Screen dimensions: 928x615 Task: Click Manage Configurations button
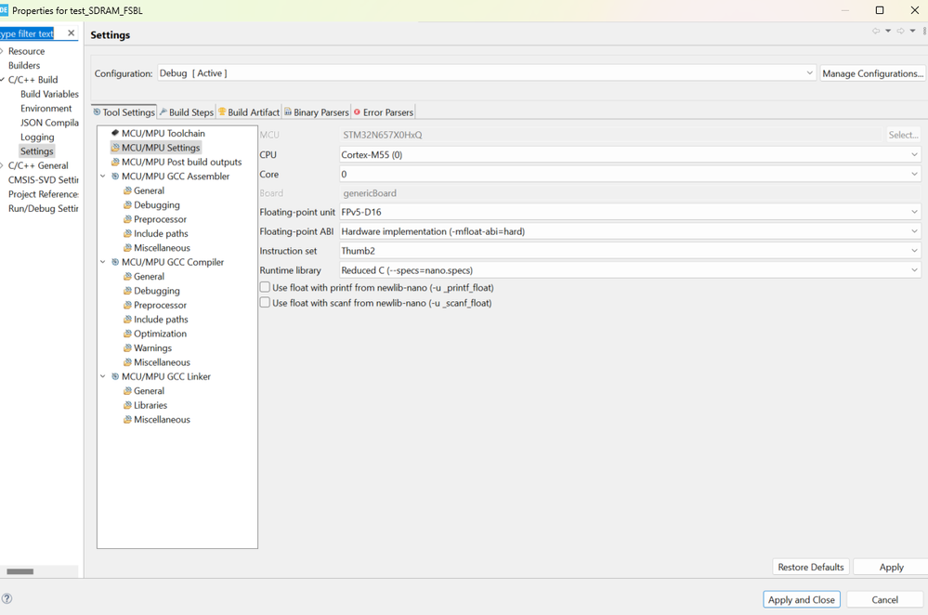click(873, 73)
